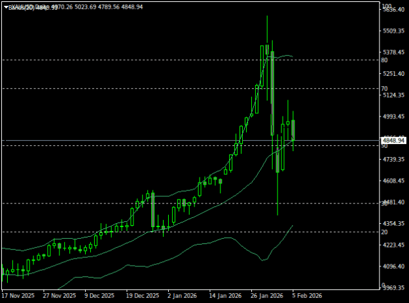
Task: Select the 5 Feb 2026 date label
Action: pyautogui.click(x=307, y=296)
